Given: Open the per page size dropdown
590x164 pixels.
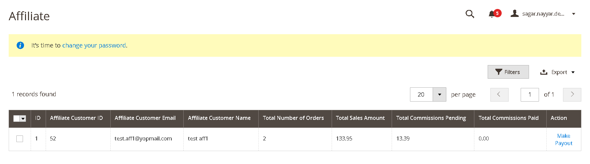Looking at the screenshot, I should coord(439,95).
